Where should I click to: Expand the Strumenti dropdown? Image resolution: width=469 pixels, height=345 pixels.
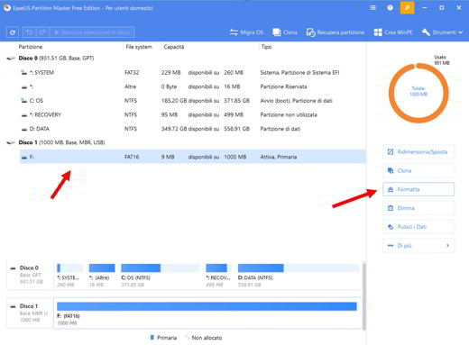pos(442,32)
